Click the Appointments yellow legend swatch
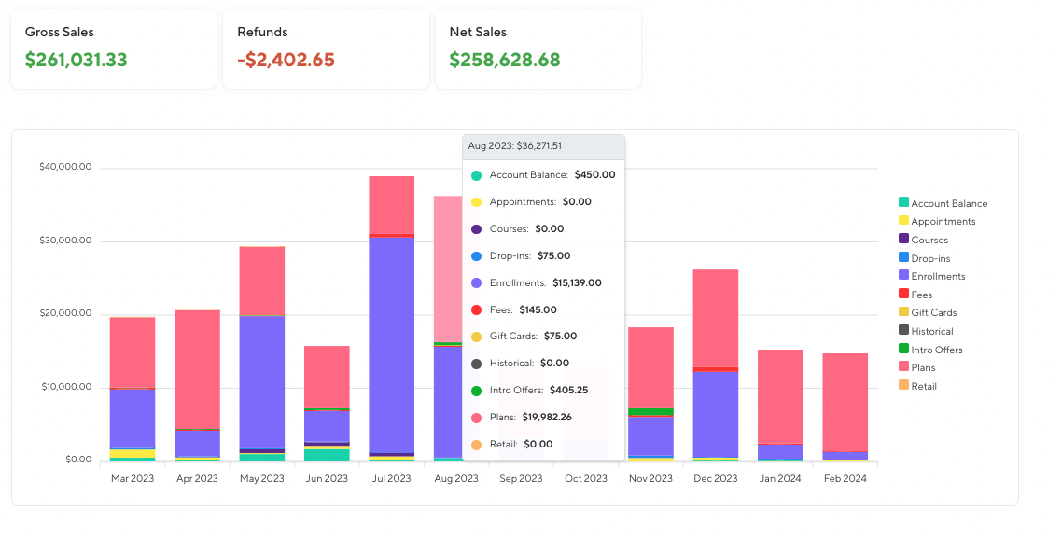 903,221
